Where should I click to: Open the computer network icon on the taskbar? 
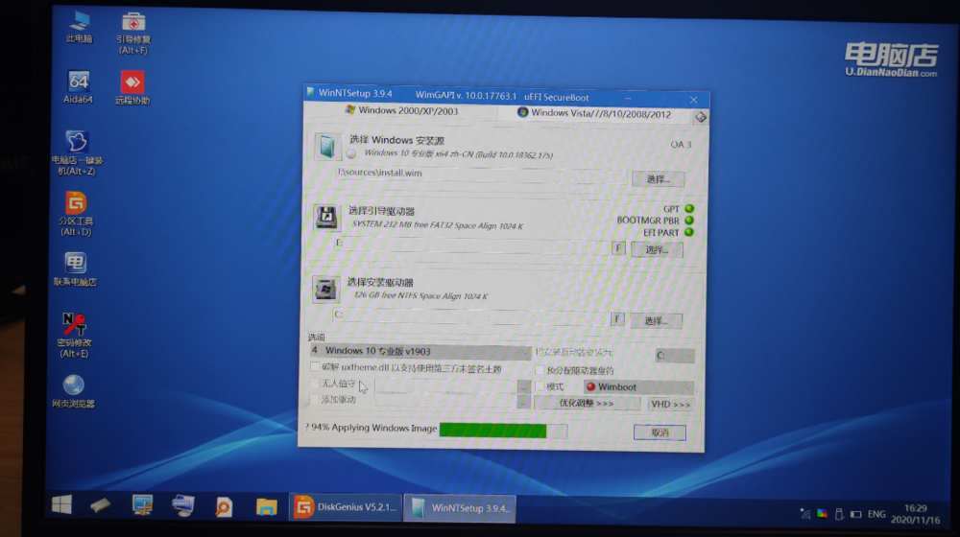point(182,505)
